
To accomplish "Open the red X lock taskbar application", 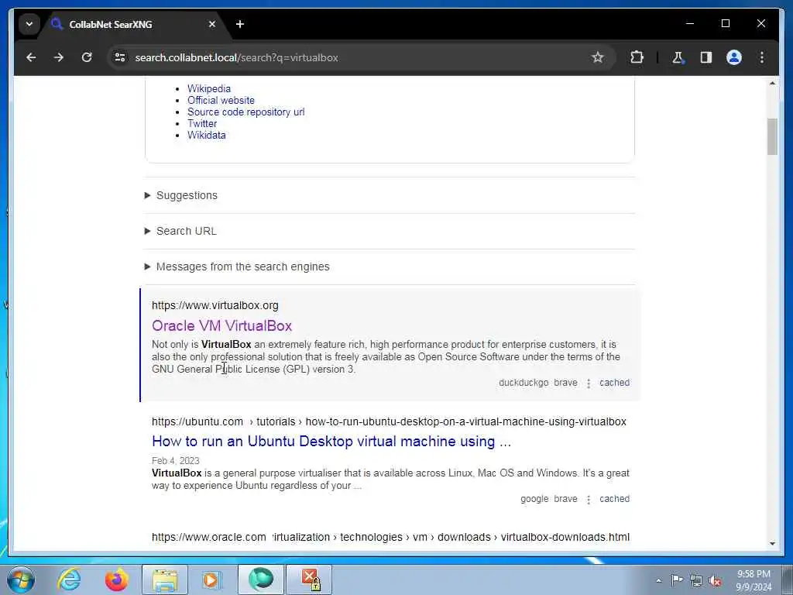I will point(310,580).
